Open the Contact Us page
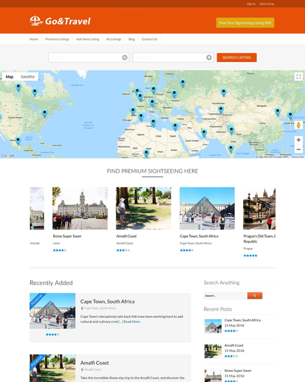This screenshot has width=305, height=382. (150, 39)
